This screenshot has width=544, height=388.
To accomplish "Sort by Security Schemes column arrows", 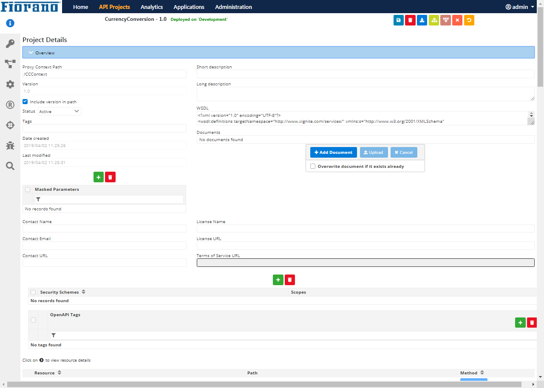I will (84, 292).
